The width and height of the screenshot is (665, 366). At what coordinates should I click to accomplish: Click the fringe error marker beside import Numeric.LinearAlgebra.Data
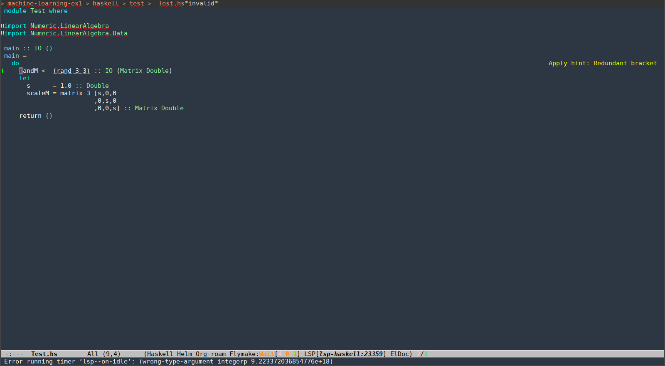click(x=2, y=33)
